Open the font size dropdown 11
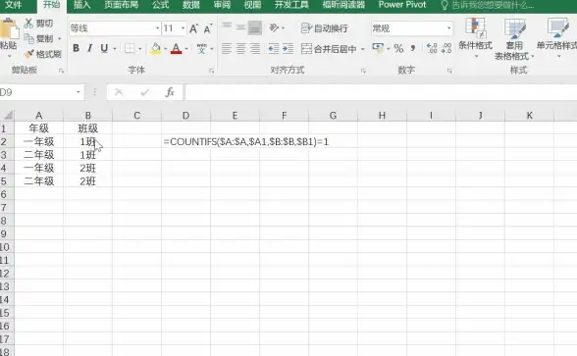Screen dimensions: 577x356 pos(183,28)
